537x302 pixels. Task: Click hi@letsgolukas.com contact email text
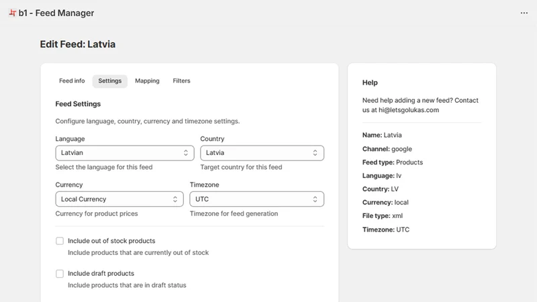point(409,110)
